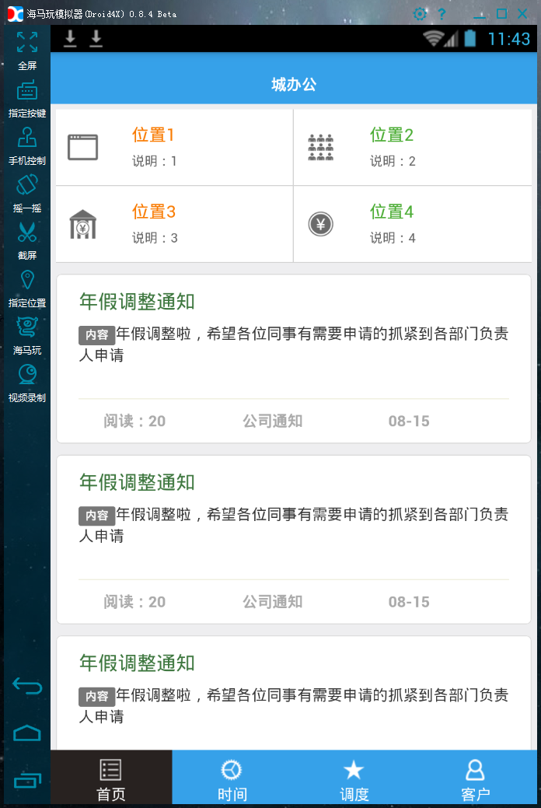Click the 说明：2 description text

coord(393,161)
